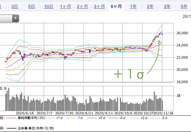Switch to the 3年 tab
The width and height of the screenshot is (191, 132).
coord(167,6)
